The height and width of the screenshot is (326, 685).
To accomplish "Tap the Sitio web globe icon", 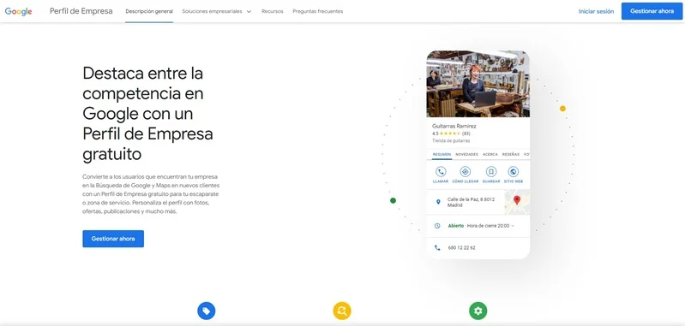I will [x=514, y=172].
